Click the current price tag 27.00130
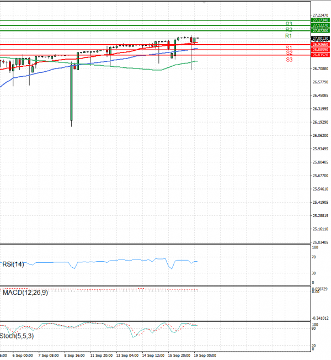 320,38
